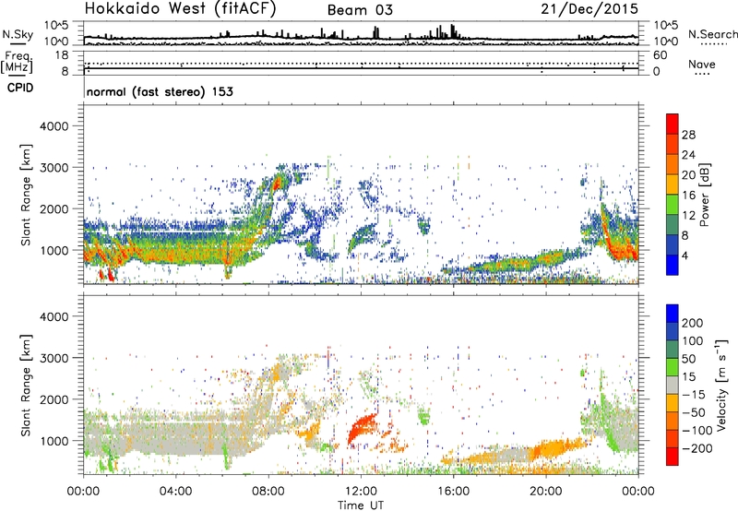The width and height of the screenshot is (738, 511).
Task: Click "normal (fast stereo) 153" text
Action: pyautogui.click(x=160, y=92)
